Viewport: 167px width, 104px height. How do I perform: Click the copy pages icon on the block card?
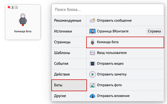(16, 7)
